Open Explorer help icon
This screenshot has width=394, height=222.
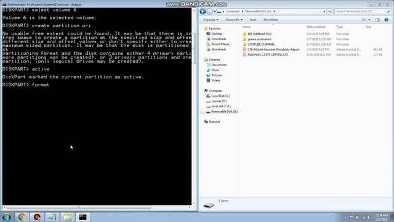point(387,20)
